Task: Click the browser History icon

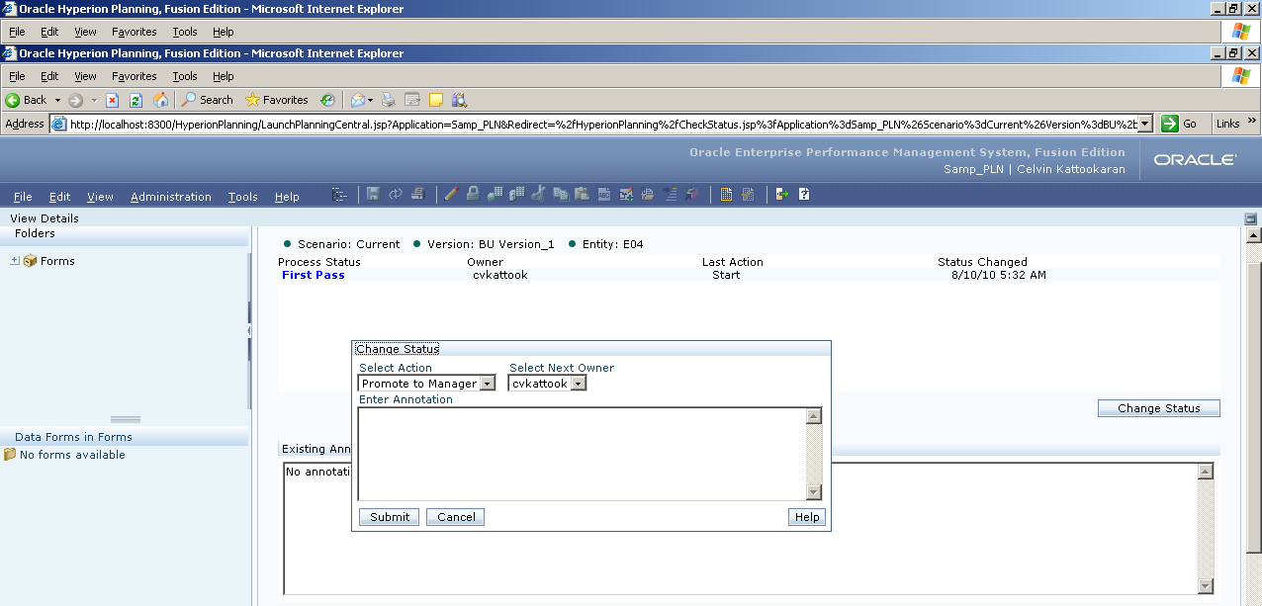Action: click(327, 100)
